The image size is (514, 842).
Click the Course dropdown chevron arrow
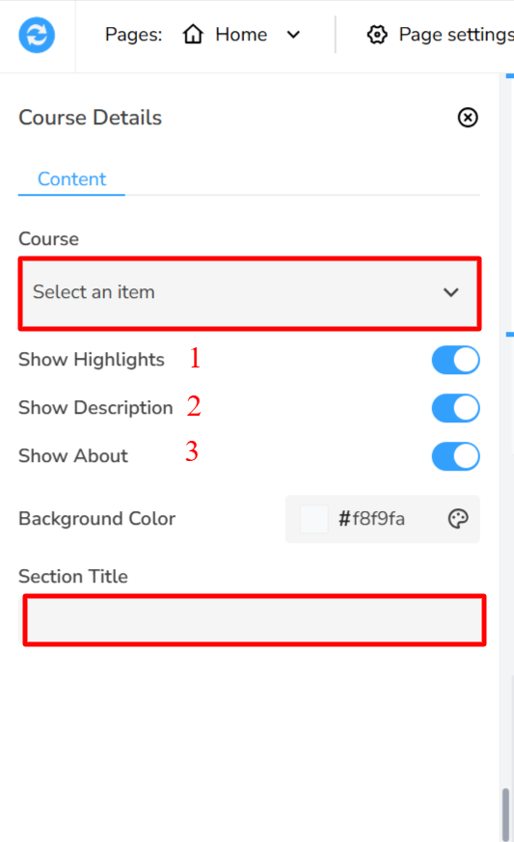[450, 292]
